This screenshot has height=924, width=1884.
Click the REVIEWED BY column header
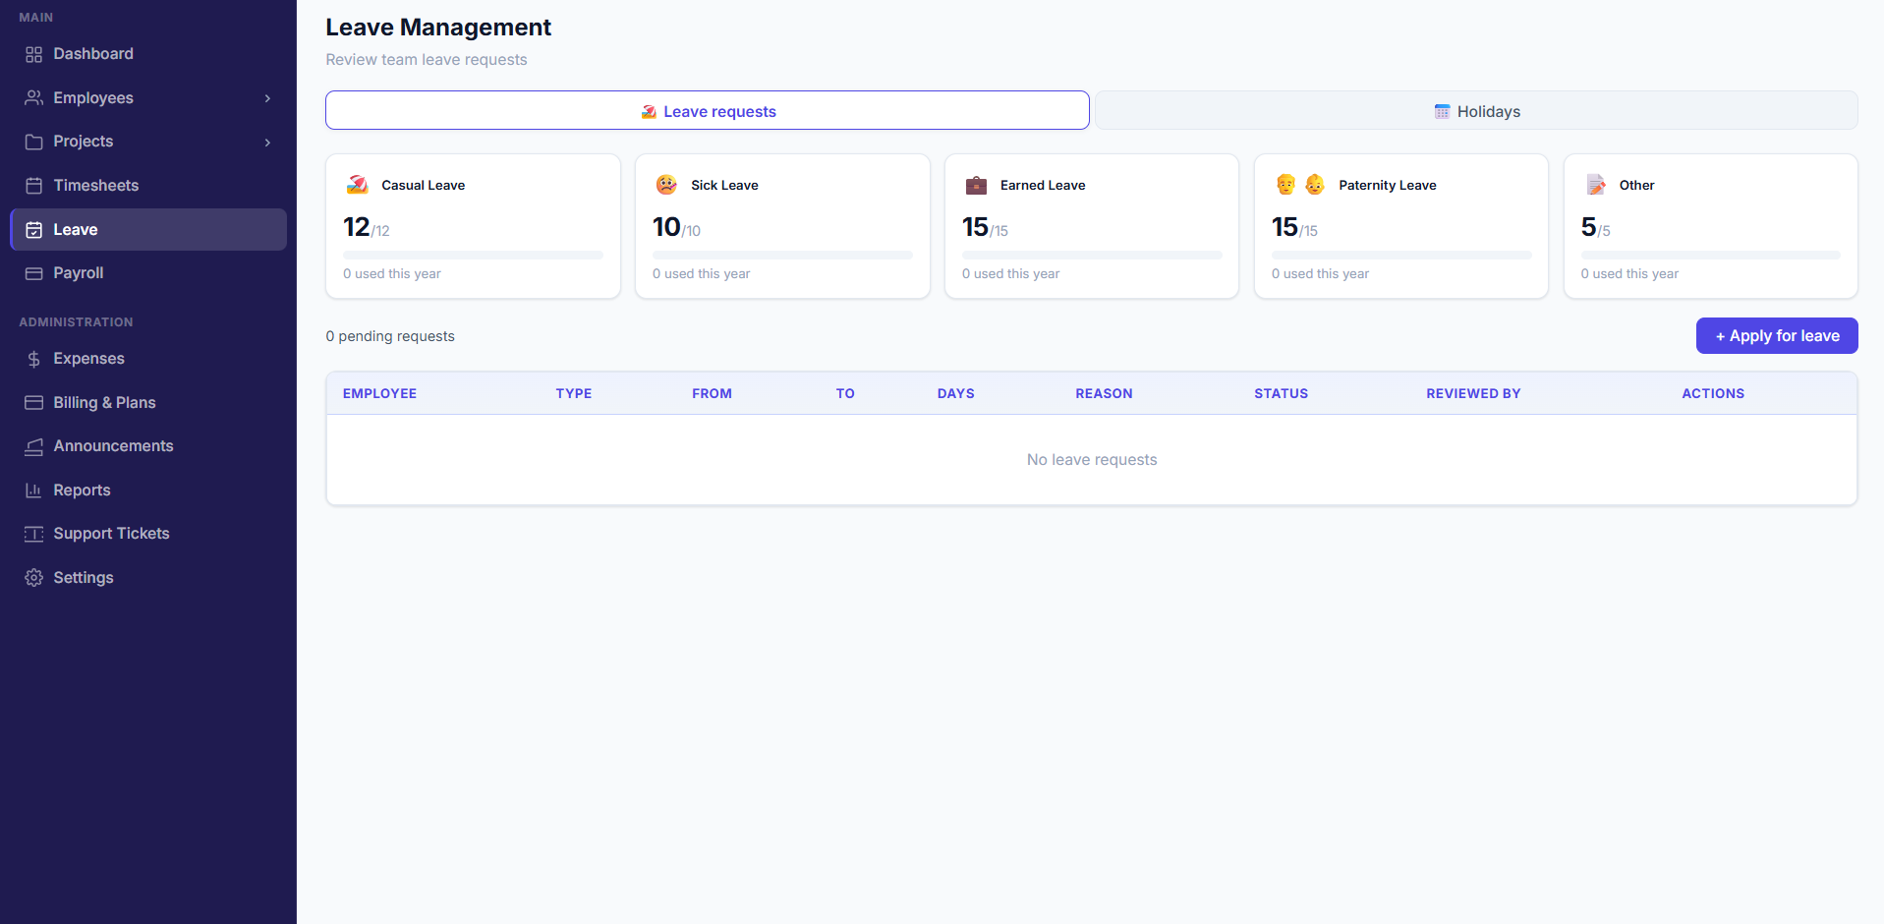click(x=1473, y=393)
